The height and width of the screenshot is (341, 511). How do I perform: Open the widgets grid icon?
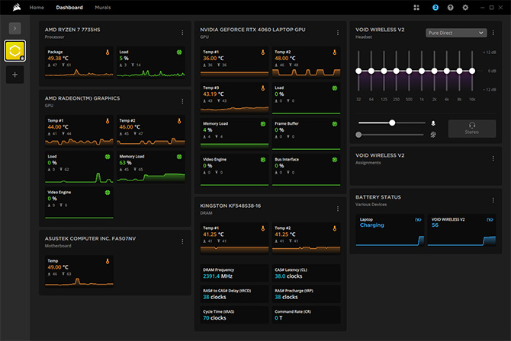[x=416, y=8]
